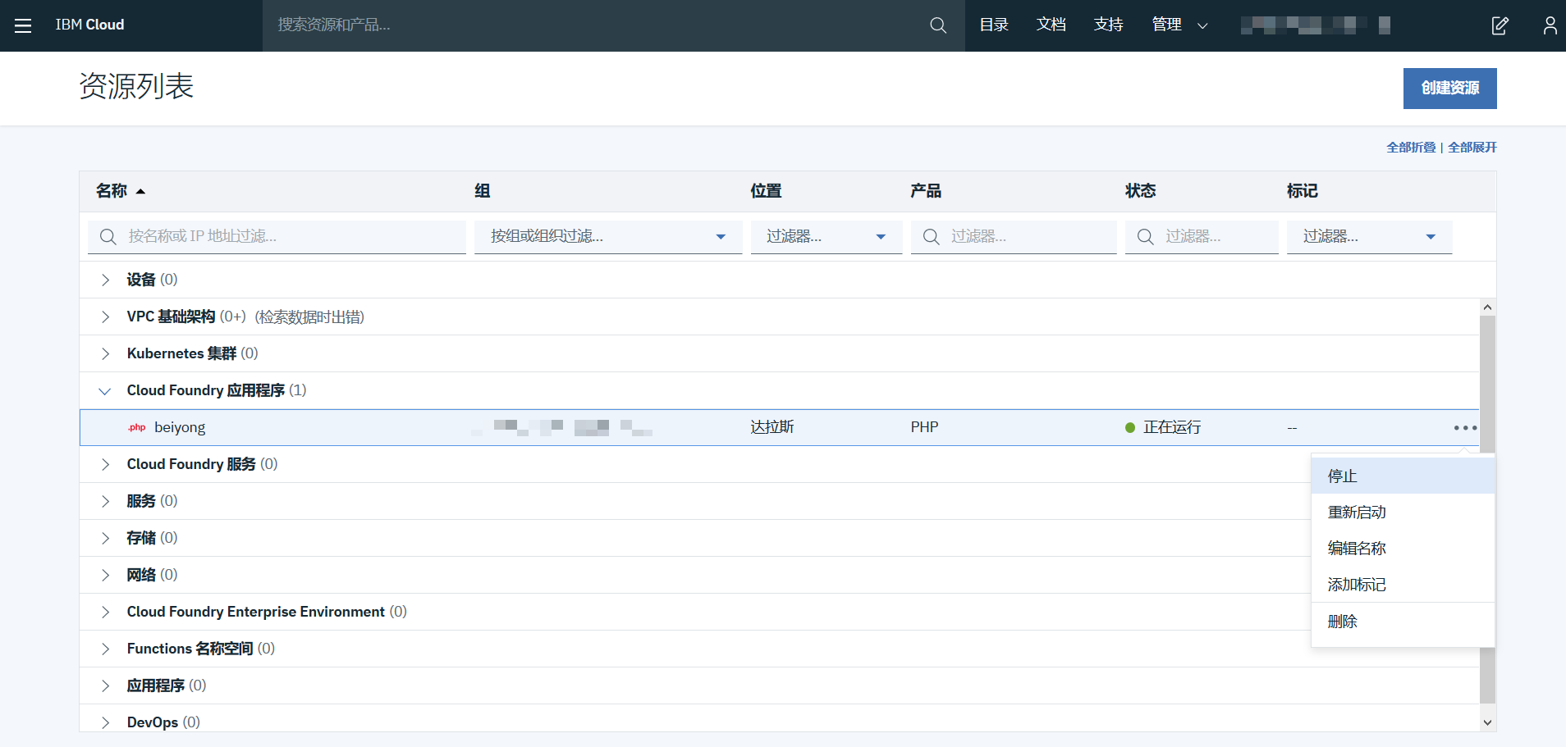Click the 状态 column header
This screenshot has width=1566, height=747.
(1140, 191)
